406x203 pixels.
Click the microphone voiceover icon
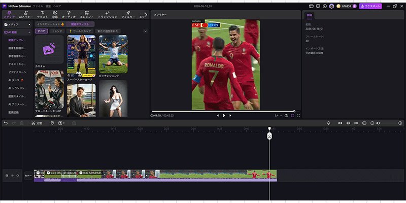point(328,123)
